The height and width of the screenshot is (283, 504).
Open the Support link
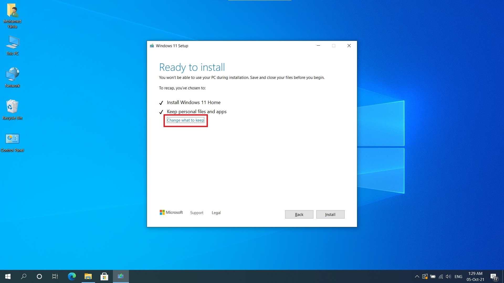197,213
